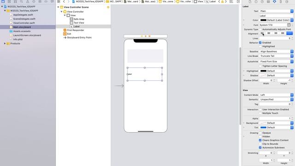
Task: Pick the Tint color swatch
Action: tap(263, 127)
